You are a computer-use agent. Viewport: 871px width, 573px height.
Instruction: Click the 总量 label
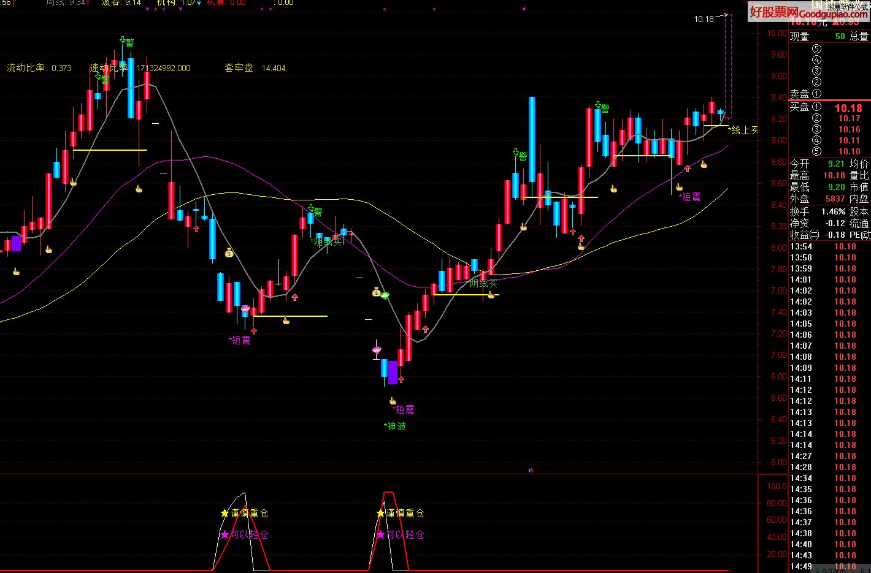click(x=859, y=36)
